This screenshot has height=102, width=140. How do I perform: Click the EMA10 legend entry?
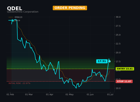pos(15,17)
